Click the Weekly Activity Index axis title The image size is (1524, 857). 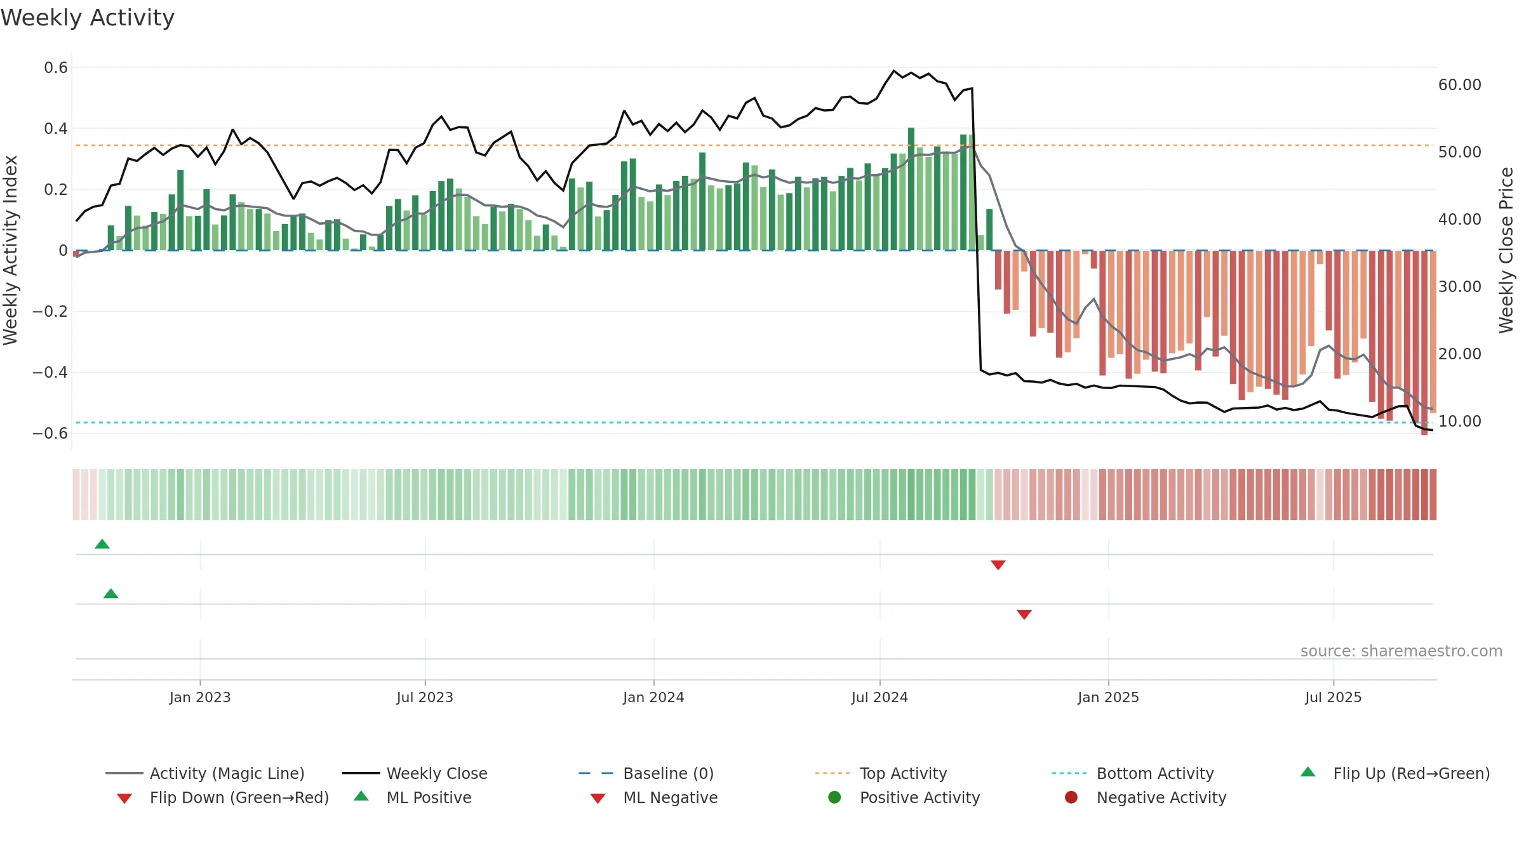(10, 250)
